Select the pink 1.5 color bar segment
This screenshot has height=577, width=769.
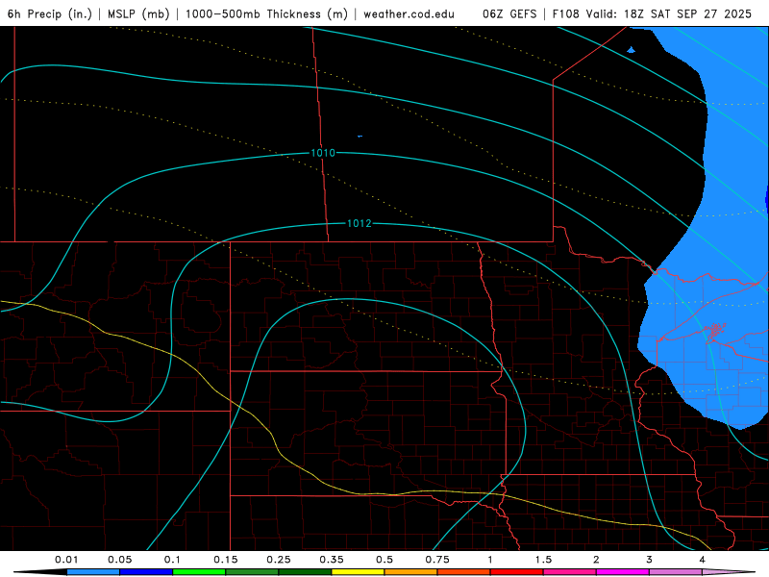(x=570, y=572)
